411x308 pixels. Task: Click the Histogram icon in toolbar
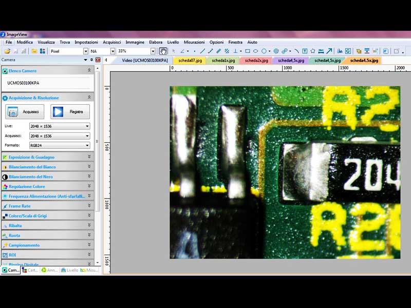pyautogui.click(x=340, y=51)
